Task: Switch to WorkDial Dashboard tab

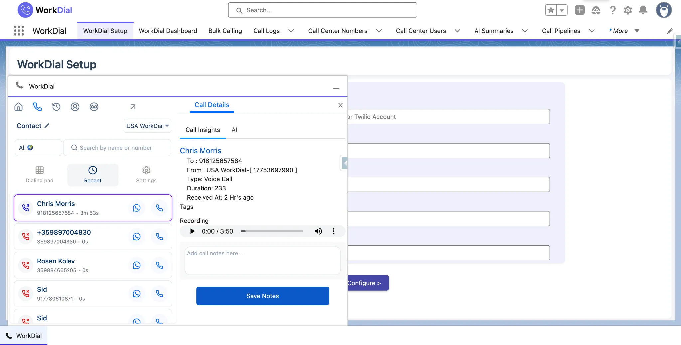Action: click(168, 31)
